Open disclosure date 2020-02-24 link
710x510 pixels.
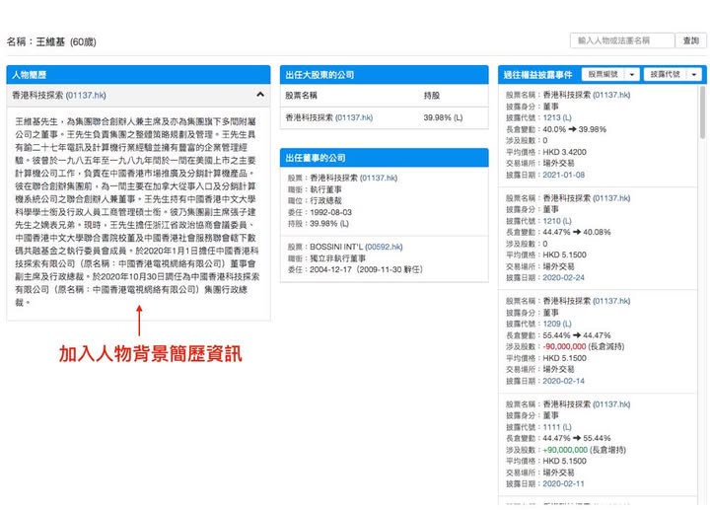click(563, 277)
